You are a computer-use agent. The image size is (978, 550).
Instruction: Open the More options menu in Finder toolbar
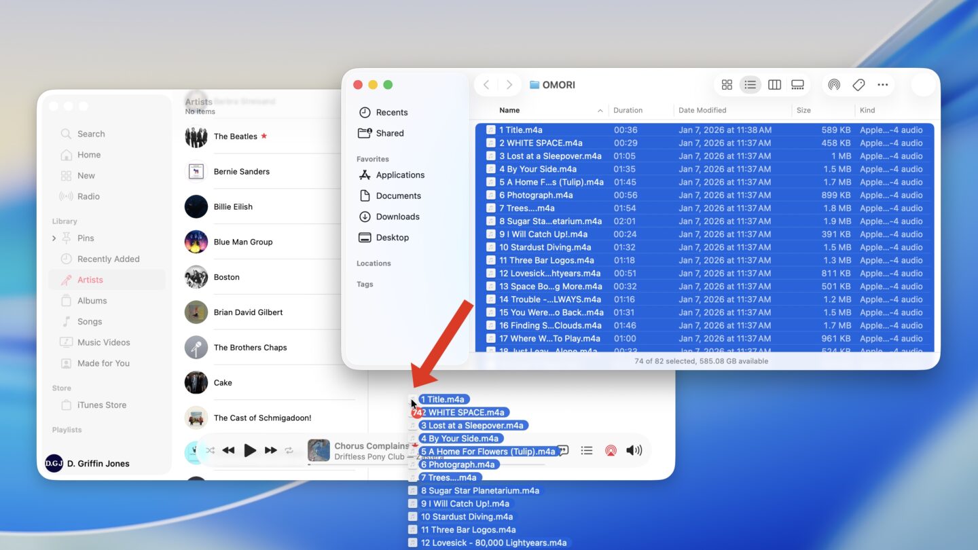[882, 84]
